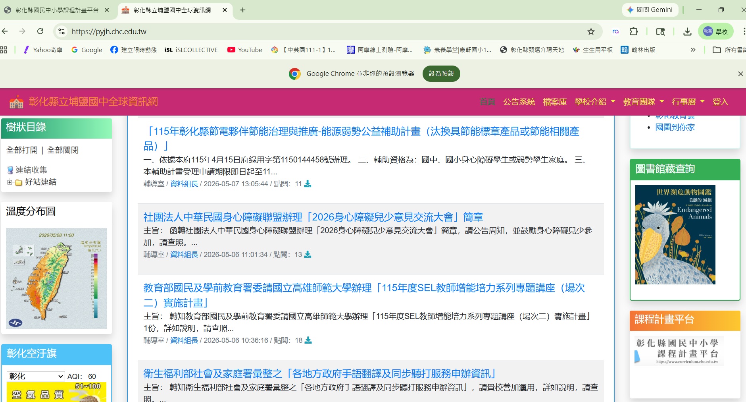The width and height of the screenshot is (746, 402).
Task: Expand the 行事曆 dropdown menu
Action: pos(688,102)
